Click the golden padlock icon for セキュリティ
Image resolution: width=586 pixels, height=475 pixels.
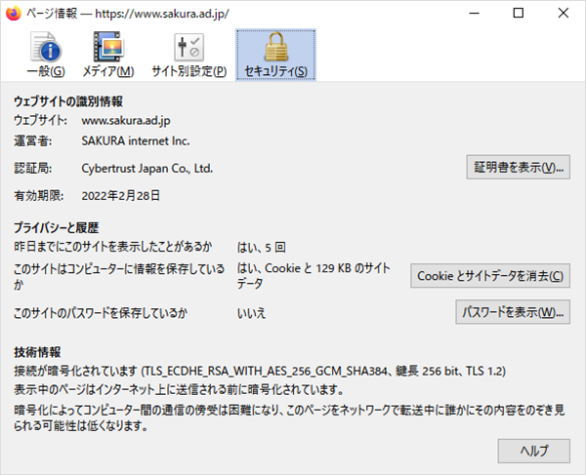pos(274,46)
